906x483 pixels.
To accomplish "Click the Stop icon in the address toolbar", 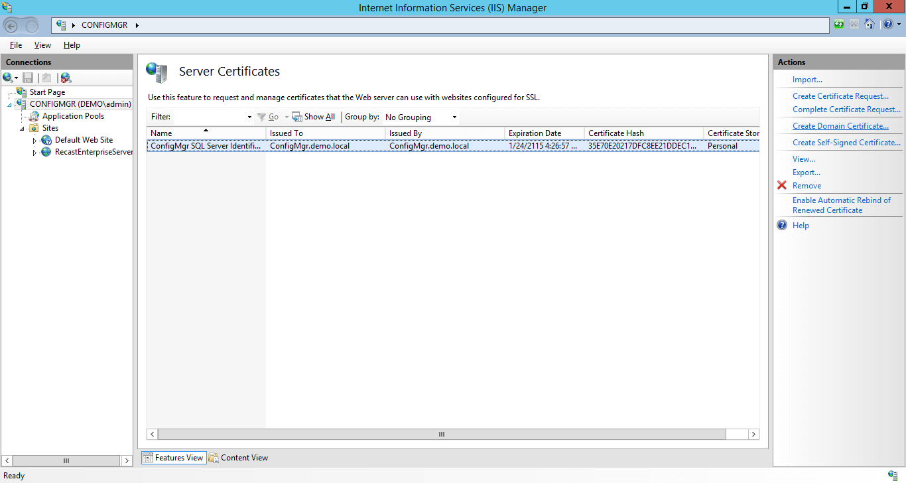I will tap(854, 25).
